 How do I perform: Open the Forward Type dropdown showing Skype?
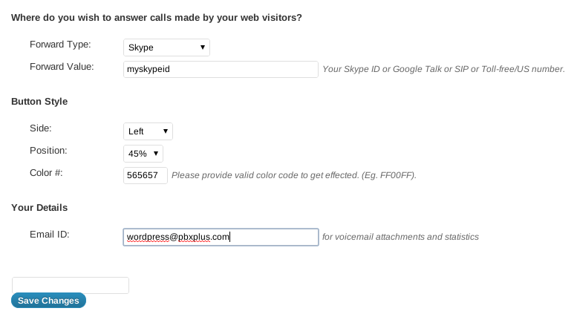coord(166,48)
